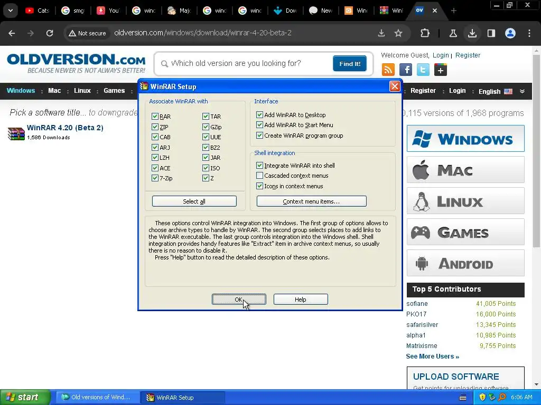This screenshot has height=405, width=541.
Task: Click the install/download icon in address bar
Action: click(x=381, y=33)
